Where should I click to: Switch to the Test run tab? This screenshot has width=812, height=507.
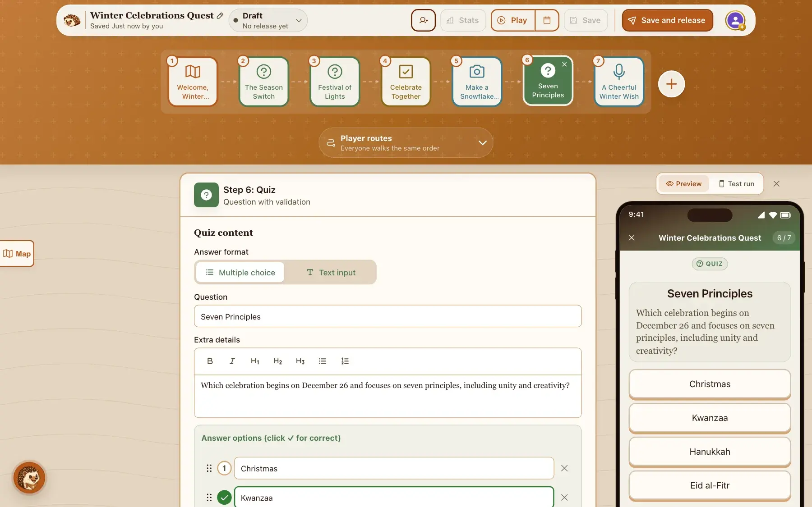coord(736,184)
